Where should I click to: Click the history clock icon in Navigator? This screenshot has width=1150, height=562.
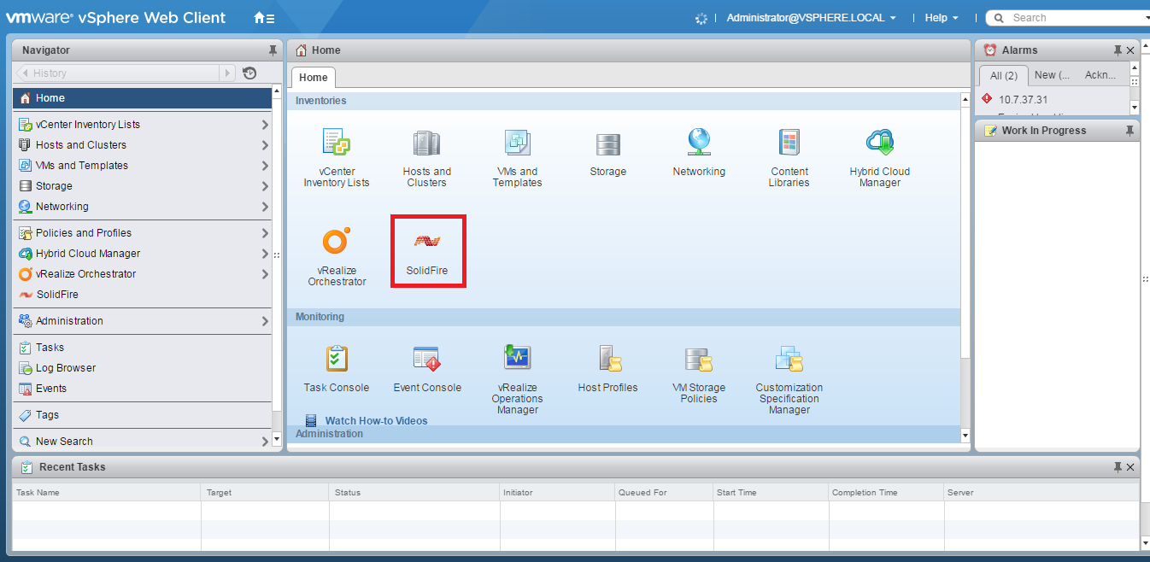(x=249, y=73)
